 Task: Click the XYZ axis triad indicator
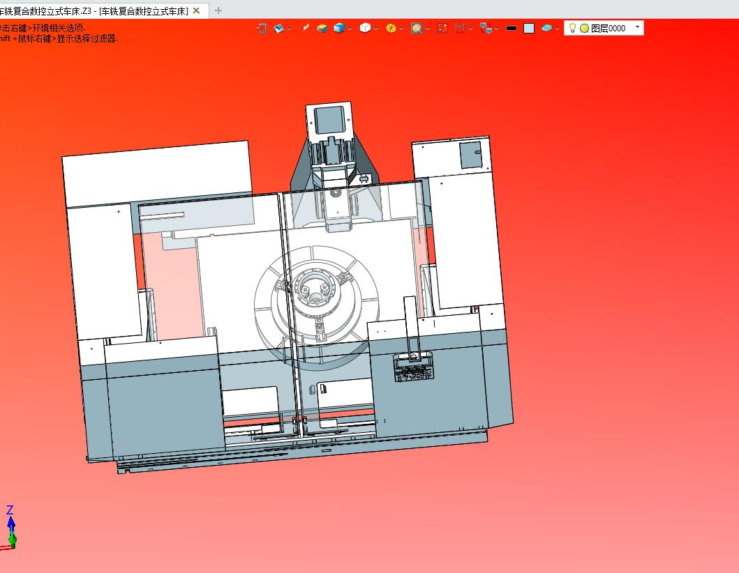(x=10, y=527)
